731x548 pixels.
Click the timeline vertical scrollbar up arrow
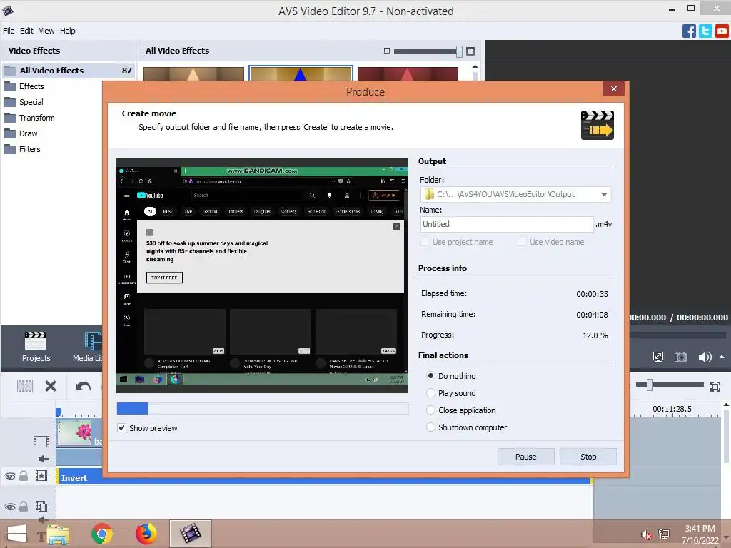pos(726,405)
